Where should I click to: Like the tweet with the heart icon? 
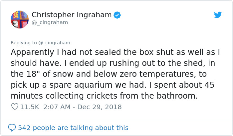pyautogui.click(x=14, y=107)
